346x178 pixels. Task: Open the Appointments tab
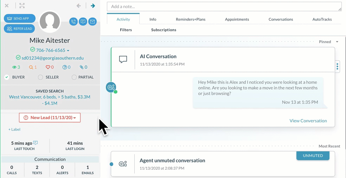pyautogui.click(x=237, y=19)
